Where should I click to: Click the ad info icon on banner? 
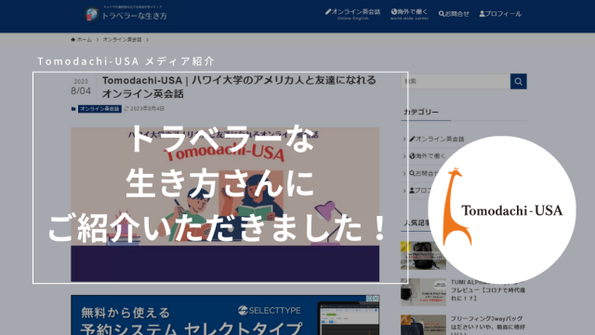[369, 299]
